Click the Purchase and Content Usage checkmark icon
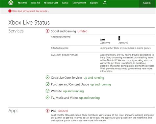The height and width of the screenshot is (124, 156). click(x=47, y=84)
